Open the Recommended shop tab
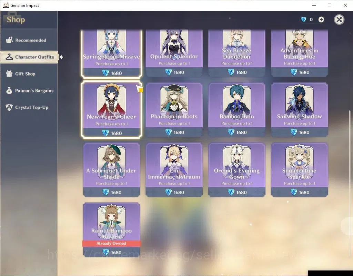The width and height of the screenshot is (353, 276). [x=29, y=40]
